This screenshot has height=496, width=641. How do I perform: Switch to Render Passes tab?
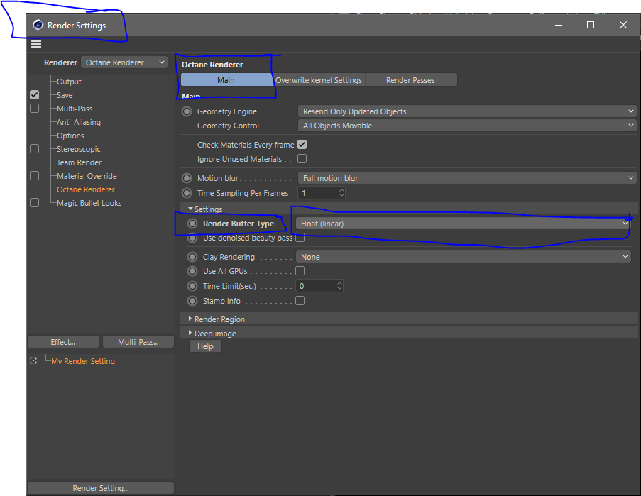click(x=411, y=80)
